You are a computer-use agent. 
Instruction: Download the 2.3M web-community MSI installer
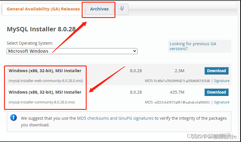pyautogui.click(x=216, y=71)
